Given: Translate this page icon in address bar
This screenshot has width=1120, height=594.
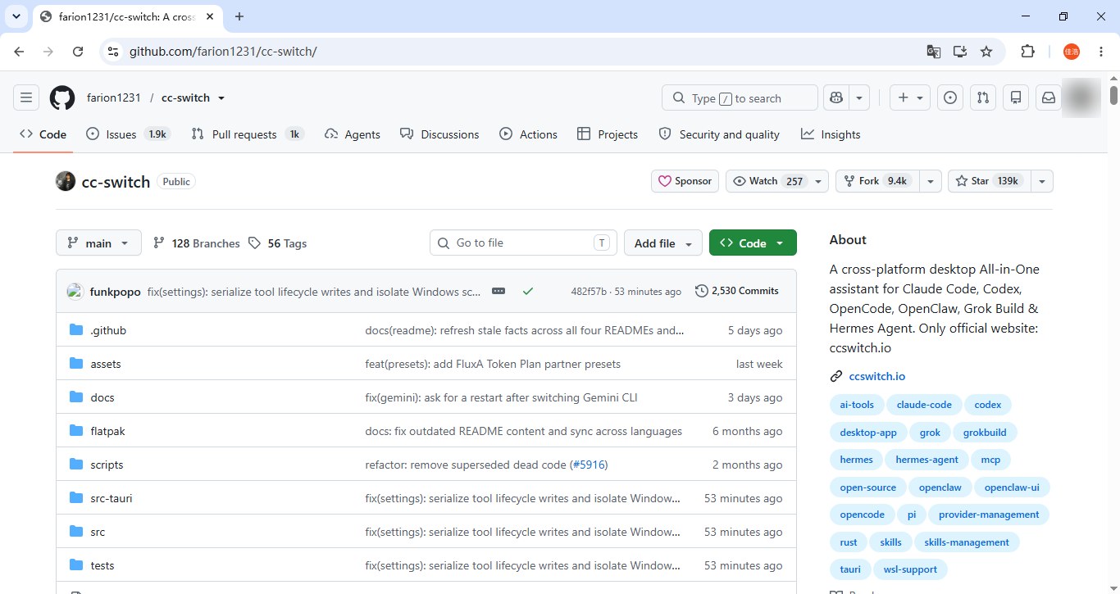Looking at the screenshot, I should 934,51.
